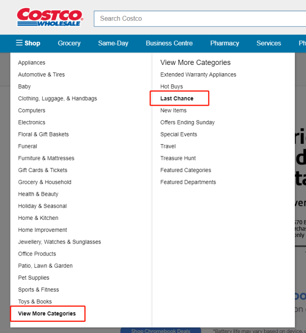
Task: Open Furniture & Mattresses
Action: 46,158
